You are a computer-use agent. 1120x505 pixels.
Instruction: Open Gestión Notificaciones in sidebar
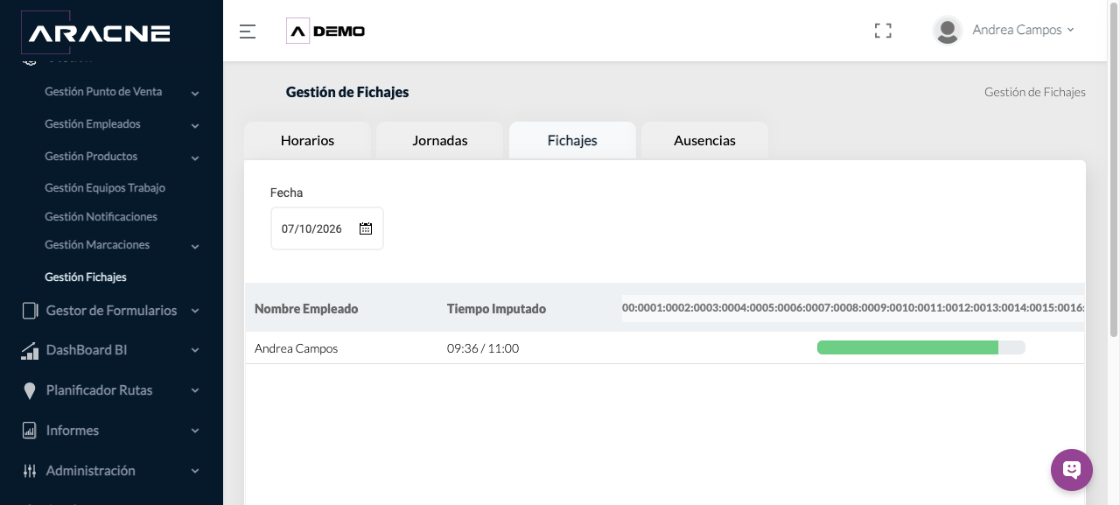click(101, 216)
